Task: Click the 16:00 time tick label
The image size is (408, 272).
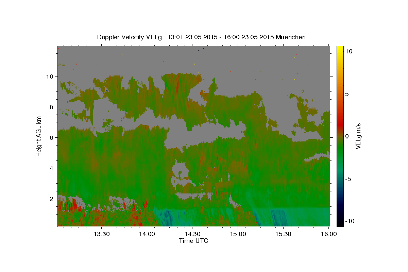Action: tap(328, 234)
